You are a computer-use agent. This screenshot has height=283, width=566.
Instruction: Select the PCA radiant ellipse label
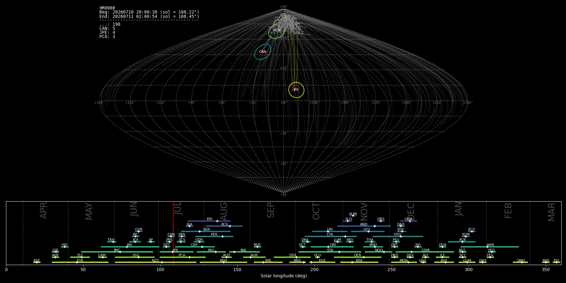click(x=277, y=31)
